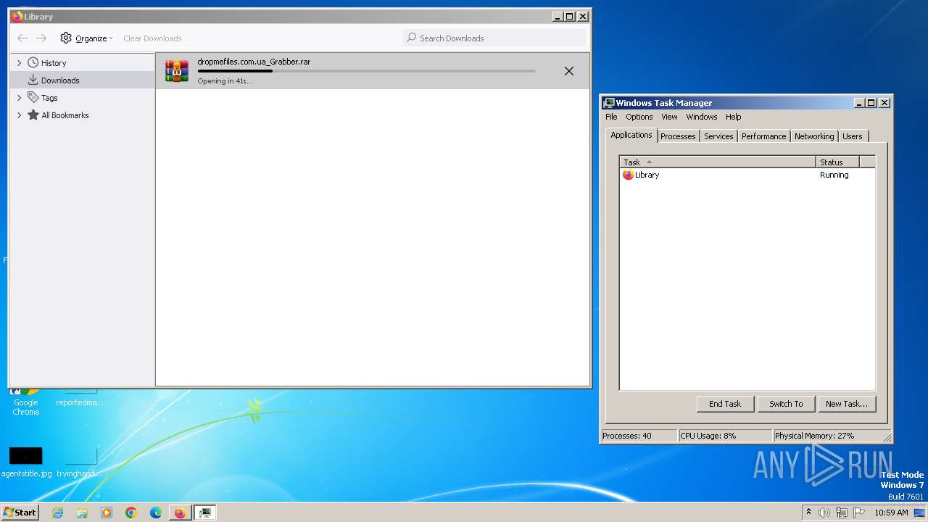
Task: Open Windows Media Player from taskbar
Action: pos(107,513)
